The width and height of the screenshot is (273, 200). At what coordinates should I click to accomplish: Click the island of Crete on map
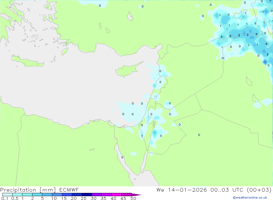27,61
